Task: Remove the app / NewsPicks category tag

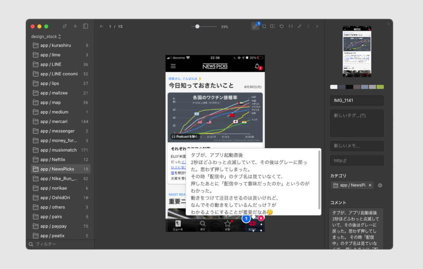Action: [x=370, y=185]
